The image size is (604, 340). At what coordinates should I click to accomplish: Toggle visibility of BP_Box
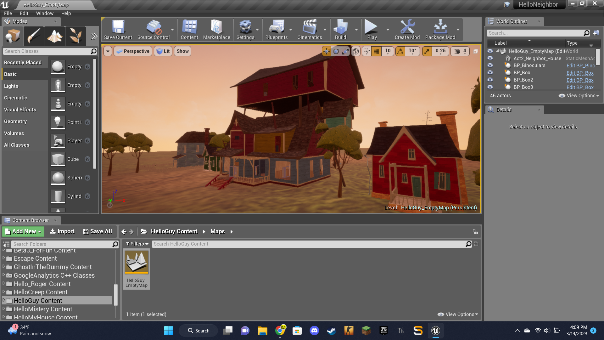[490, 73]
